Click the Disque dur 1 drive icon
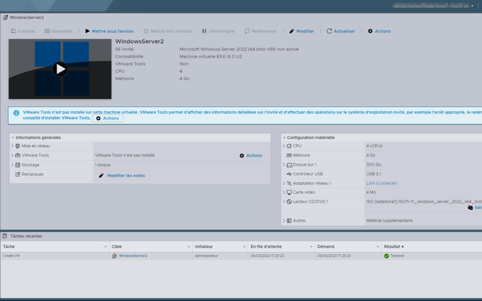Viewport: 482px width, 301px height. [289, 165]
